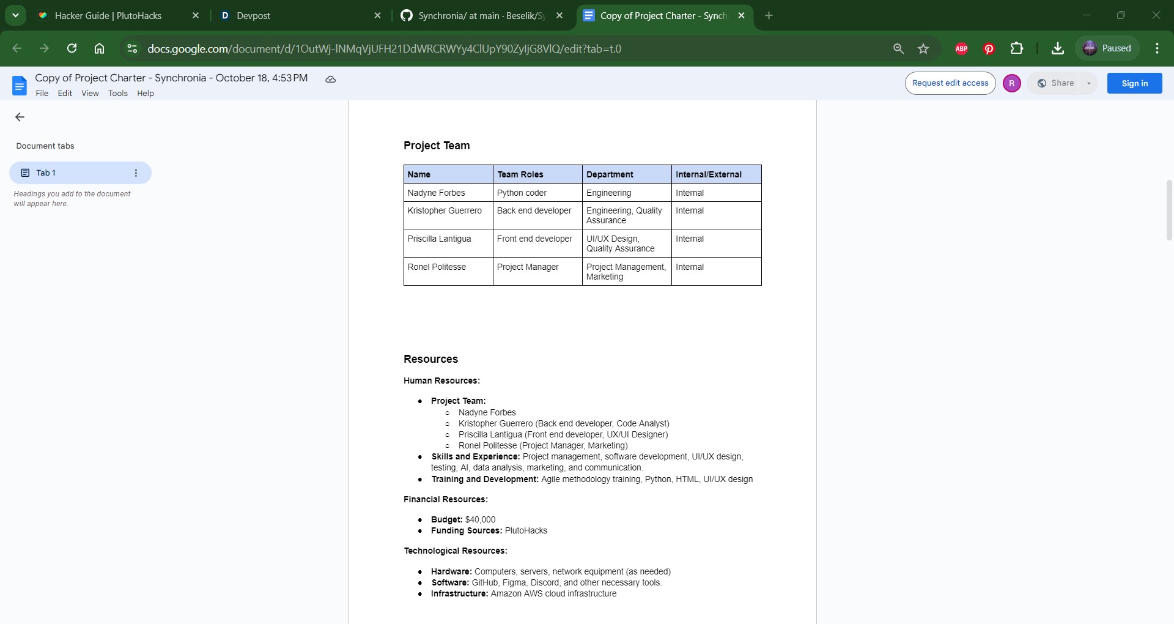Click the Project Manager role cell
The image size is (1174, 624).
pos(537,272)
